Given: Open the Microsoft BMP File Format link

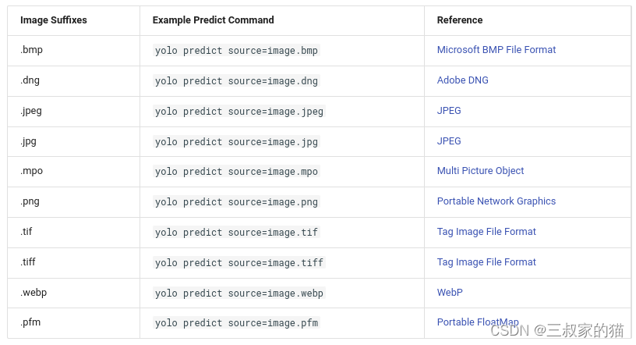Looking at the screenshot, I should (x=496, y=50).
